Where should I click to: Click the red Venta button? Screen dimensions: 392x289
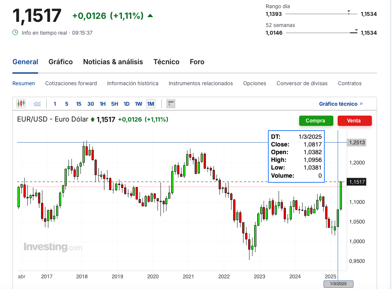coord(354,121)
